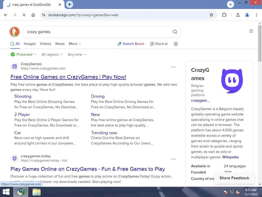262x197 pixels.
Task: Click the Share Feedback button
Action: (234, 178)
